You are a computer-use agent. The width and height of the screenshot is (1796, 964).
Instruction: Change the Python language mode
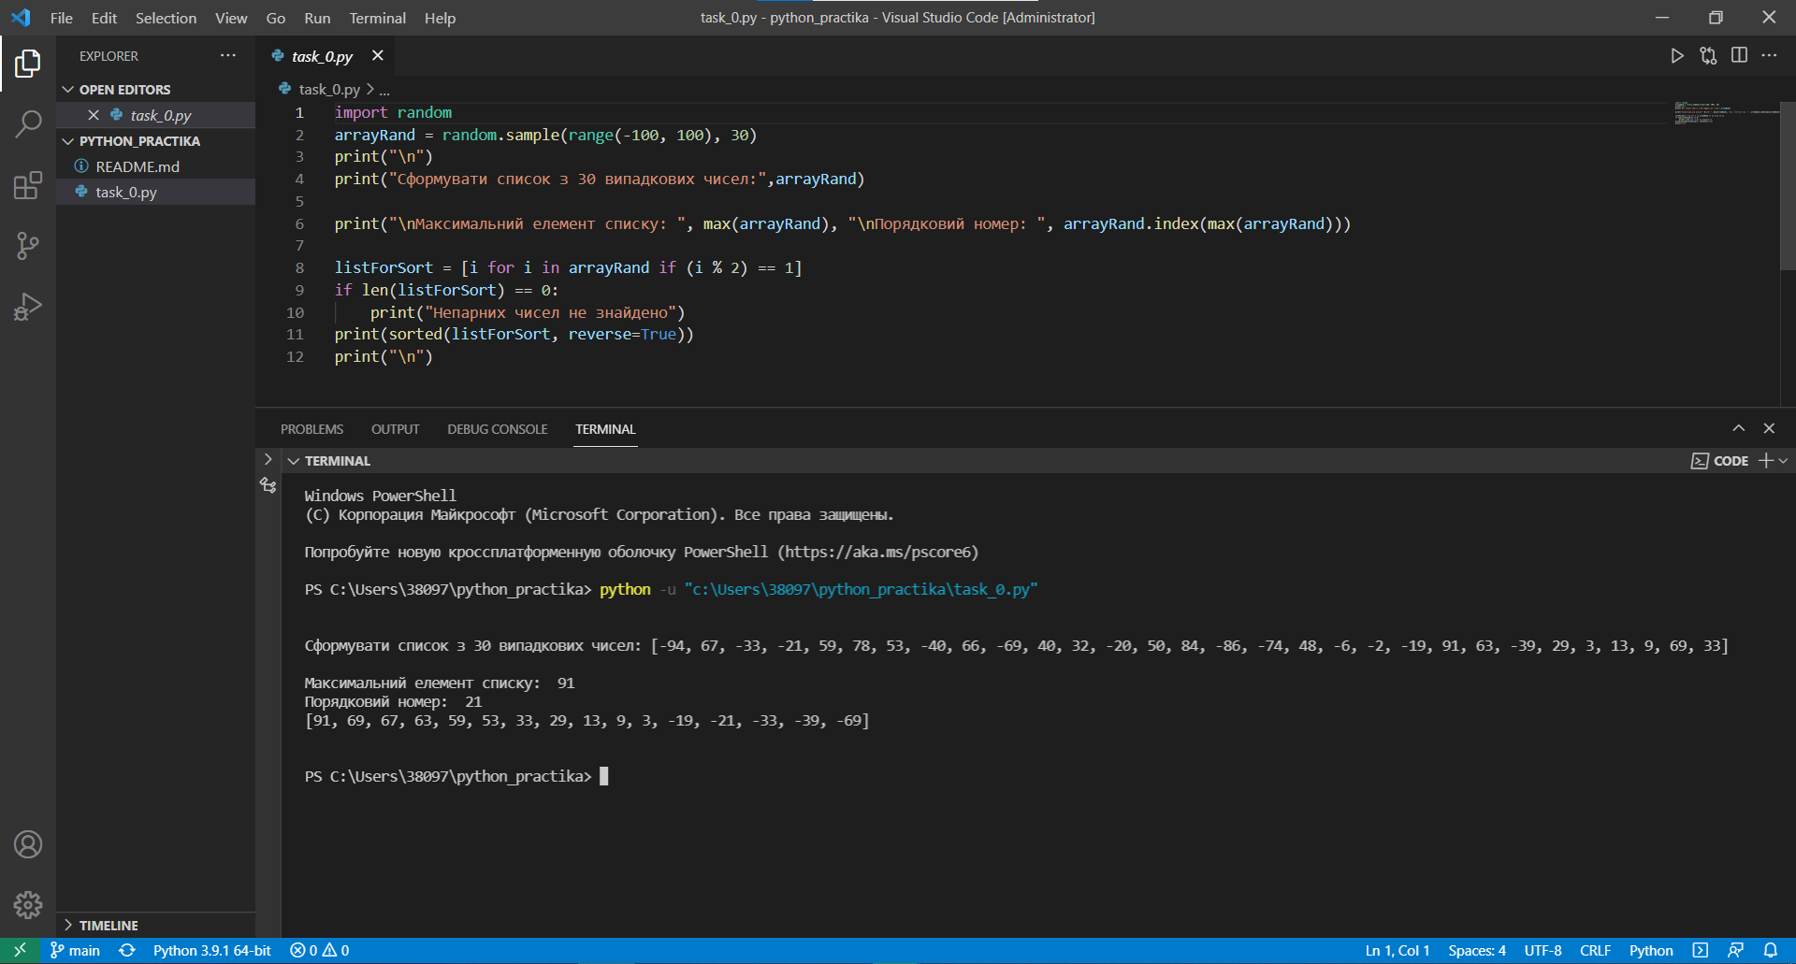[1651, 950]
